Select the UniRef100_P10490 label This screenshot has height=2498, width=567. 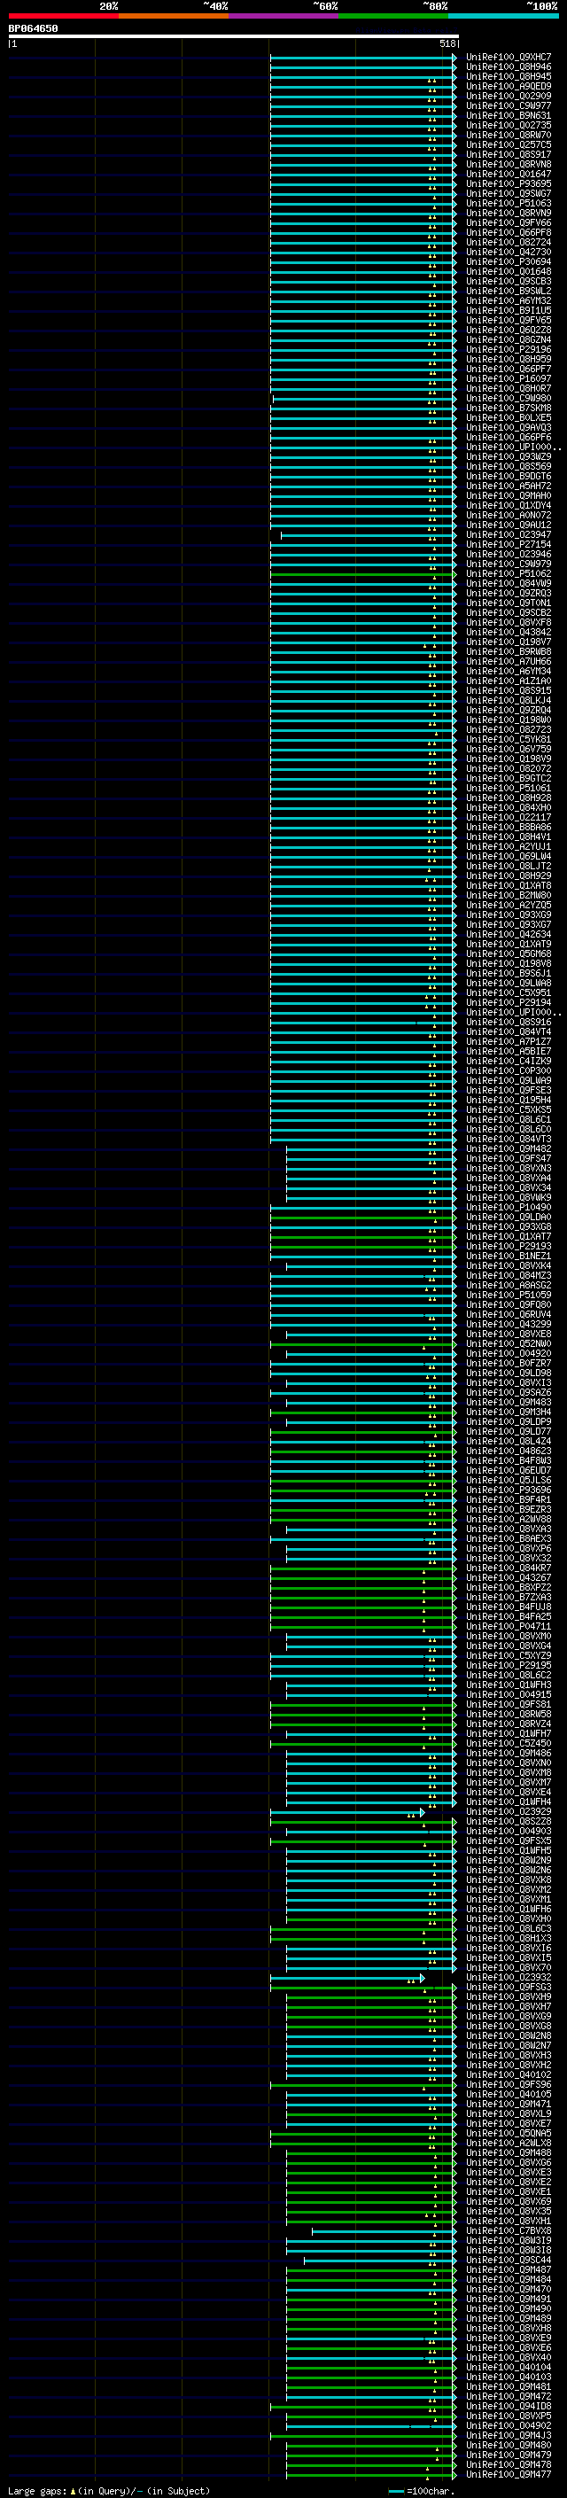click(509, 1207)
